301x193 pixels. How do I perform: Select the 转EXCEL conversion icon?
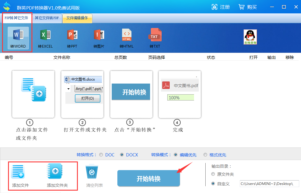[45, 38]
